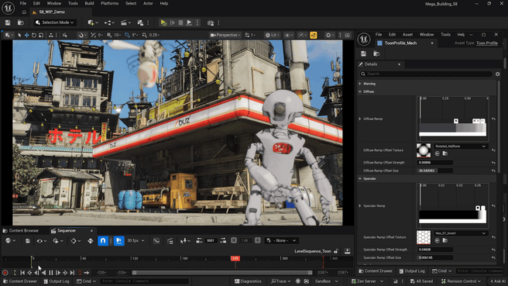The height and width of the screenshot is (286, 508).
Task: Click the Sequencer timeline range scrollbar
Action: [222, 273]
